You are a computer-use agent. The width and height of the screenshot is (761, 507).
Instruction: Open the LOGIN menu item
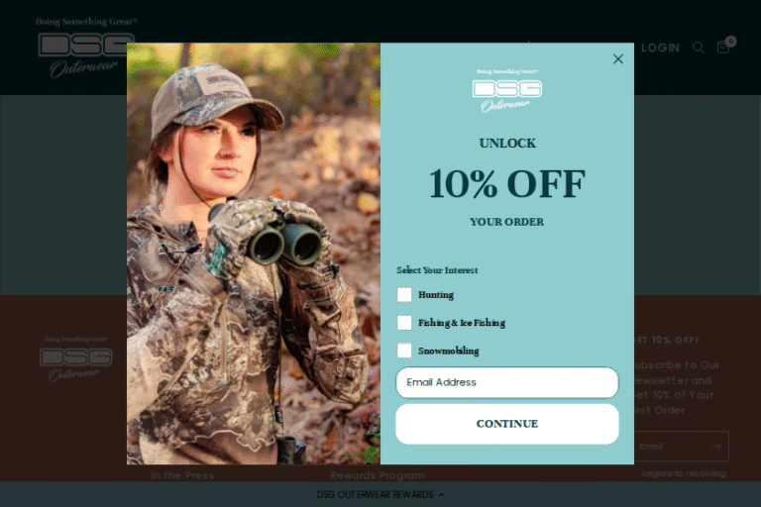[660, 48]
